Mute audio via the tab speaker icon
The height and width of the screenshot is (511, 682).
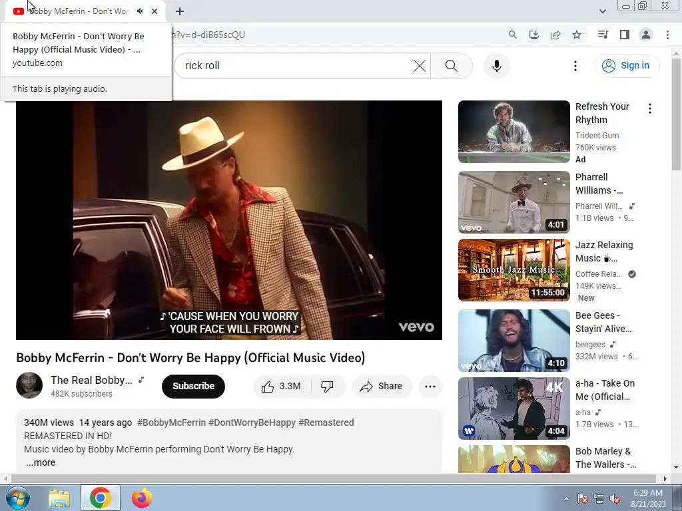[x=140, y=11]
